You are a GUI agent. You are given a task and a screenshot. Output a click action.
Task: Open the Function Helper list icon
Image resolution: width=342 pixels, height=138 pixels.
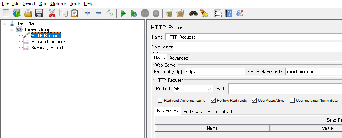[x=217, y=14]
